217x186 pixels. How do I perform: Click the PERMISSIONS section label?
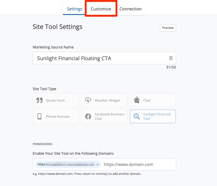pyautogui.click(x=42, y=144)
